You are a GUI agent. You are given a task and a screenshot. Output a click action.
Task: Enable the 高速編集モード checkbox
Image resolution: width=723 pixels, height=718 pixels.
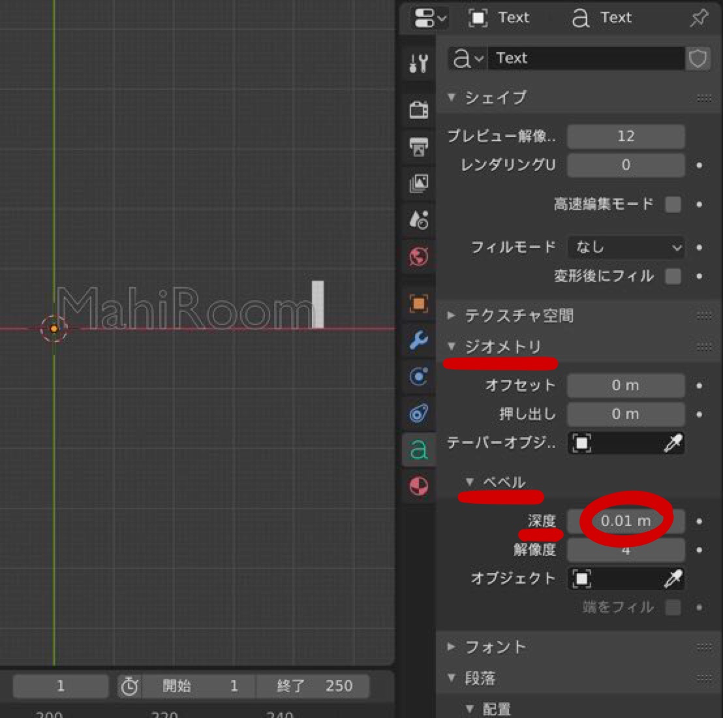pyautogui.click(x=673, y=204)
